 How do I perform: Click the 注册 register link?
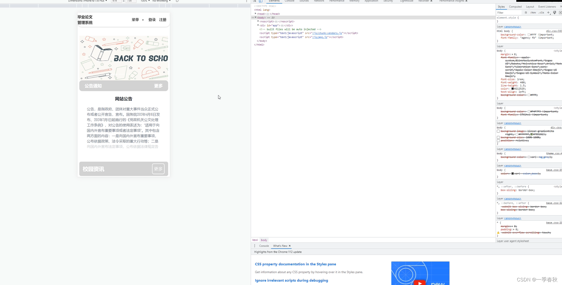pyautogui.click(x=163, y=20)
